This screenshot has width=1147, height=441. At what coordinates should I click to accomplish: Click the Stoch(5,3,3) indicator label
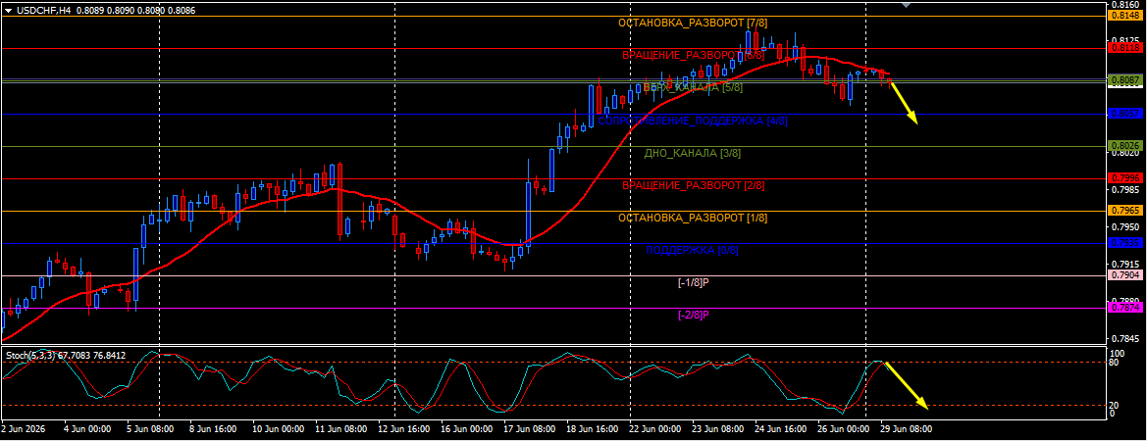point(66,355)
